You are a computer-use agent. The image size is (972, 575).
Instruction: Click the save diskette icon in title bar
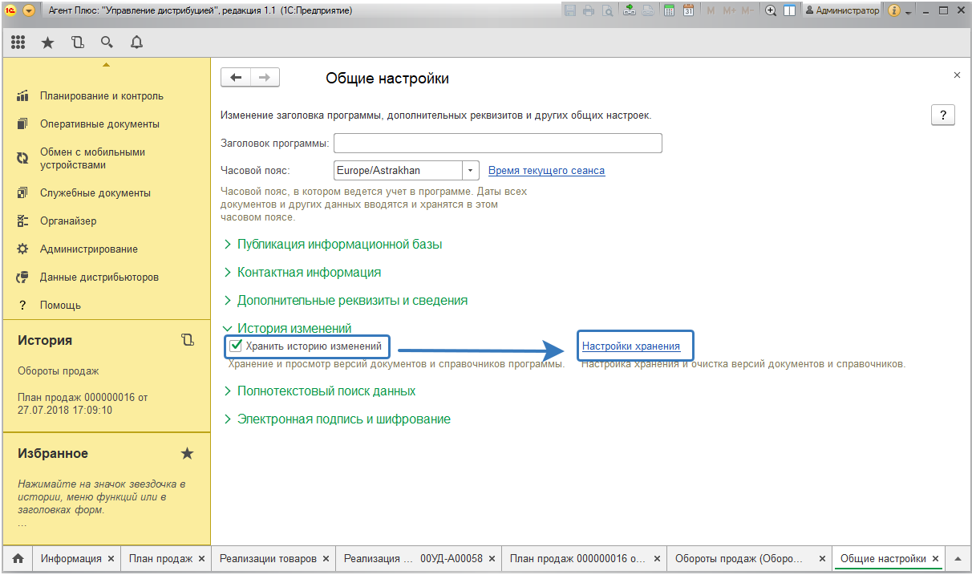pos(570,10)
